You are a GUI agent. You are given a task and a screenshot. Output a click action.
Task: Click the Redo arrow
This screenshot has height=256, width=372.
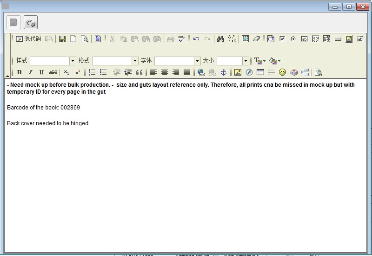[x=207, y=39]
